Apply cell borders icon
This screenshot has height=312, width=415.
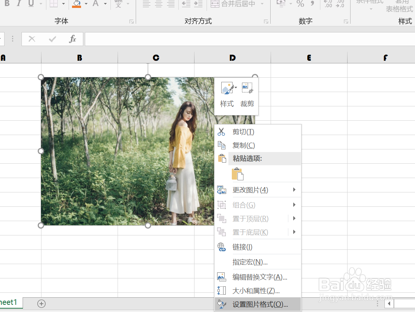click(x=54, y=3)
